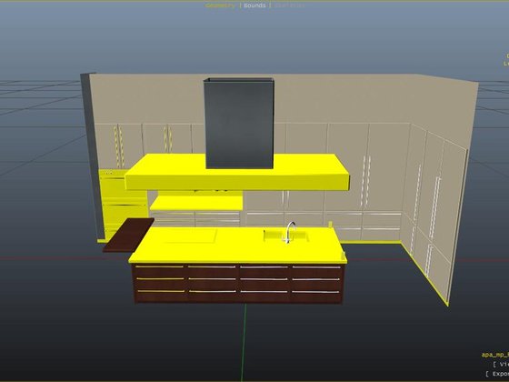Select the brown side shelf board
The height and width of the screenshot is (382, 509).
point(128,236)
